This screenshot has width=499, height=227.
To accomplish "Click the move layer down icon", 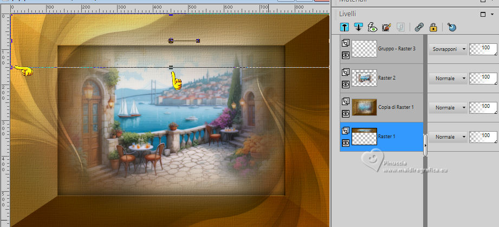I will coord(358,27).
